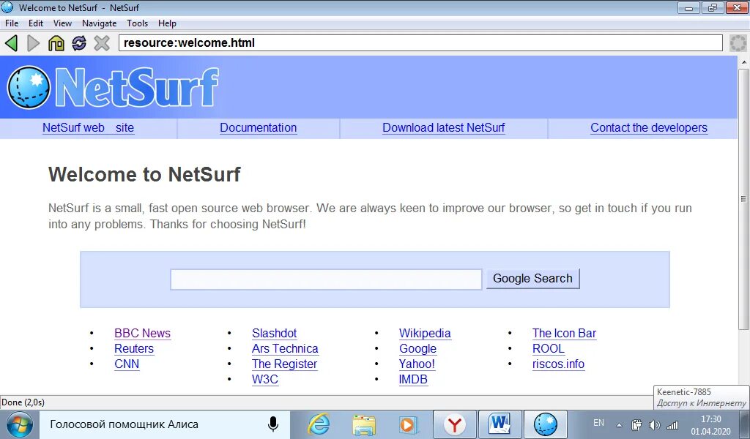Open network signal tray icon
Viewport: 750px width, 439px height.
pyautogui.click(x=672, y=424)
